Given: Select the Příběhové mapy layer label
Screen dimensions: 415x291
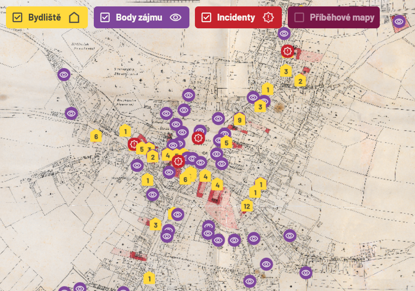Looking at the screenshot, I should (342, 18).
